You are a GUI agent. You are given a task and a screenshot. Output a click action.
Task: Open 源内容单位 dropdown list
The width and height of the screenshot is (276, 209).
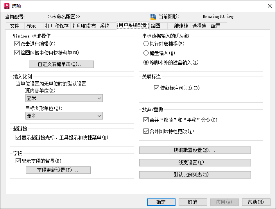pyautogui.click(x=64, y=98)
